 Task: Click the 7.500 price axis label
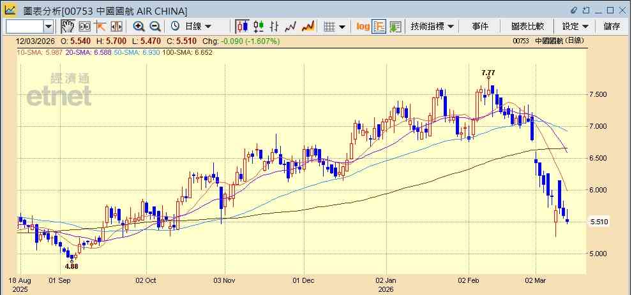point(598,94)
